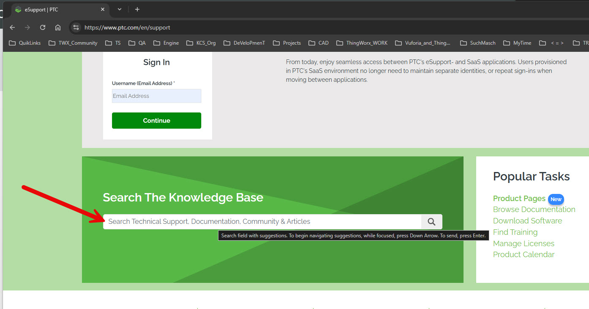Open the QuikLinks bookmarks folder

[25, 43]
